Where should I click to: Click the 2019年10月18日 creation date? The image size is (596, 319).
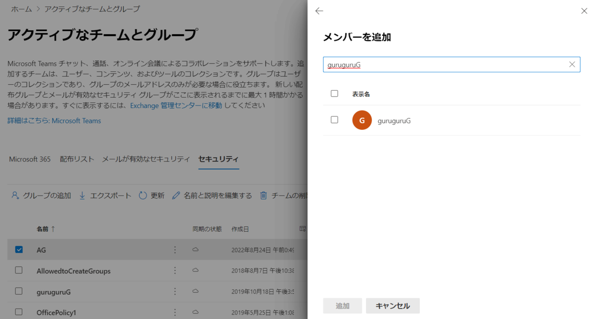pos(263,292)
